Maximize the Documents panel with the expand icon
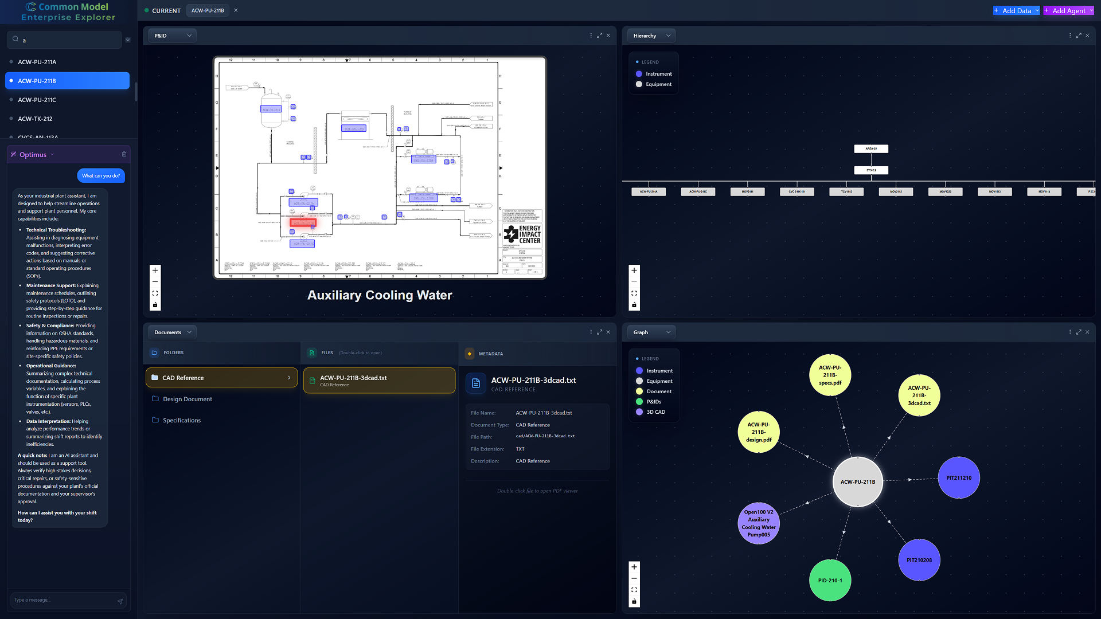This screenshot has width=1101, height=619. [x=599, y=332]
